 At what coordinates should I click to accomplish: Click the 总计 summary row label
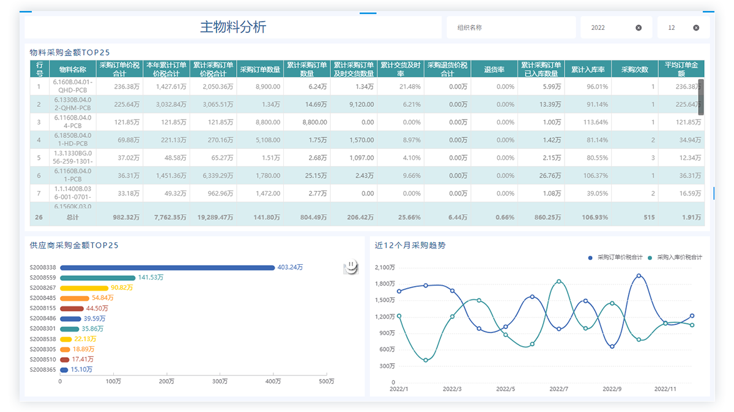[x=73, y=217]
